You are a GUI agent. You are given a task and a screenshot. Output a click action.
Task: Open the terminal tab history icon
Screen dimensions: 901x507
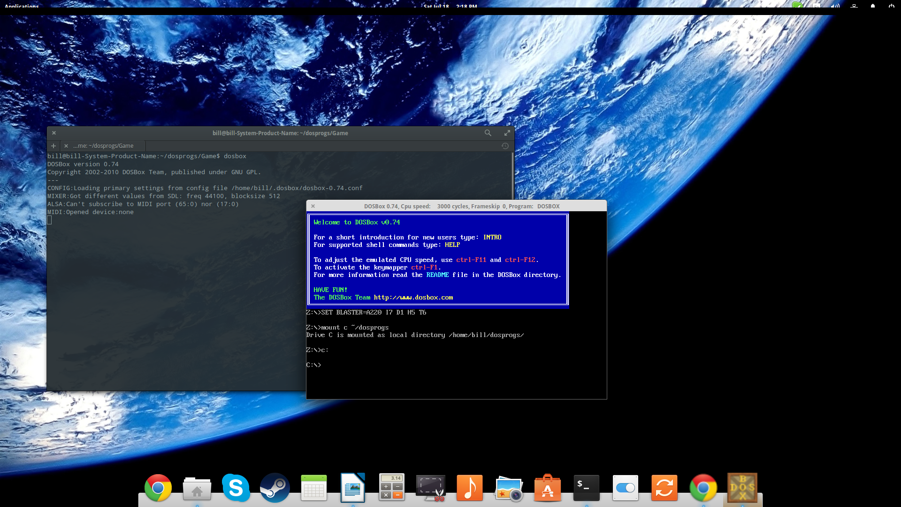505,146
